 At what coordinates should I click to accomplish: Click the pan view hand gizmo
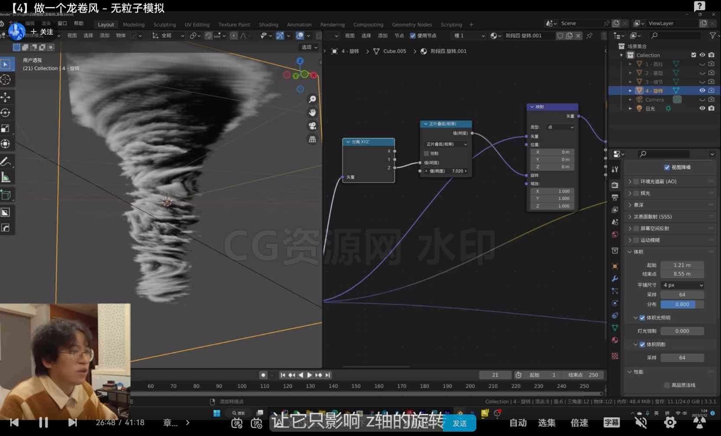pyautogui.click(x=312, y=112)
